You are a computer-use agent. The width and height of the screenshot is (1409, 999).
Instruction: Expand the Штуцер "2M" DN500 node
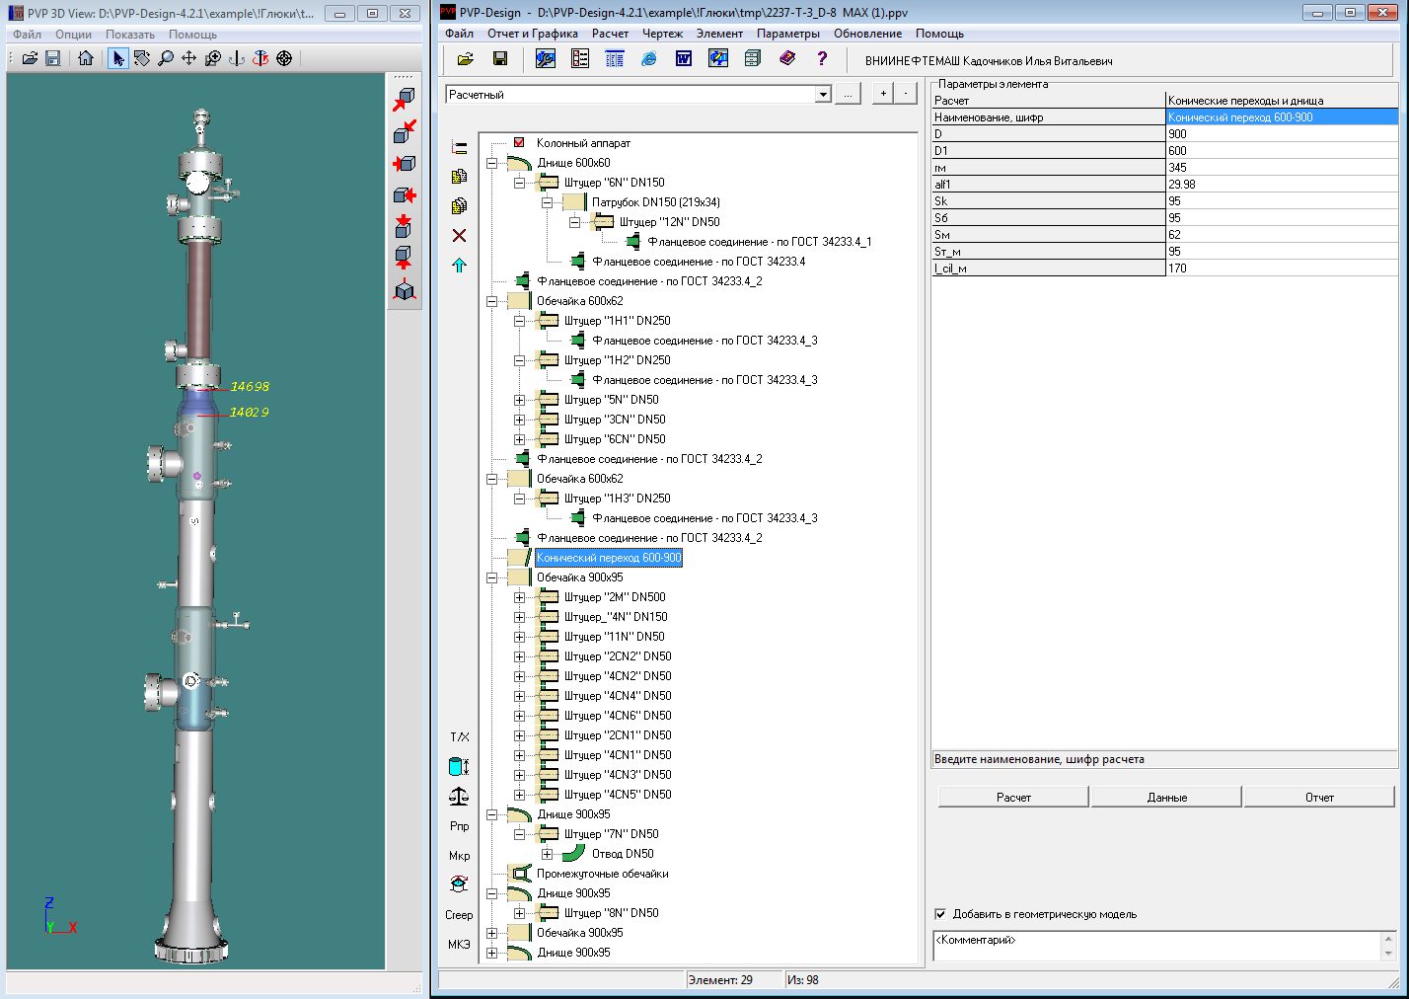[519, 597]
